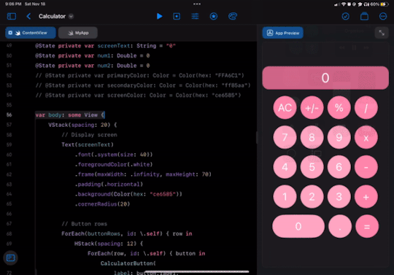Click the screenText String declaration line

click(105, 46)
